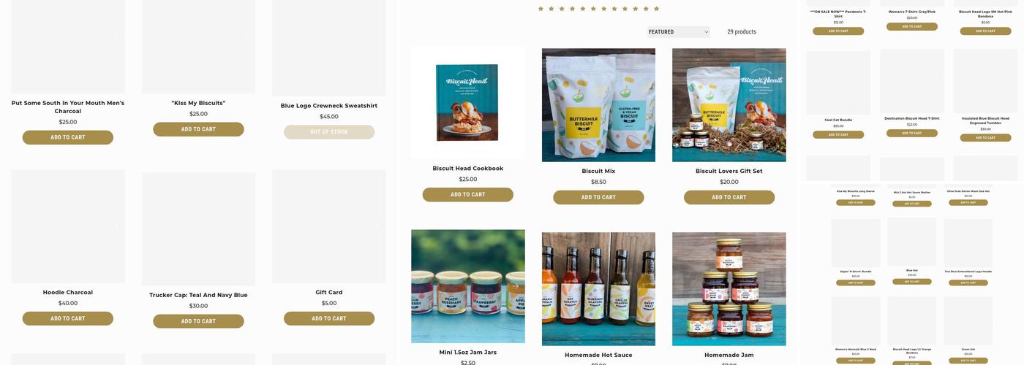The width and height of the screenshot is (1024, 365).
Task: Click the Out Of Stock sweatshirt button
Action: pos(329,132)
